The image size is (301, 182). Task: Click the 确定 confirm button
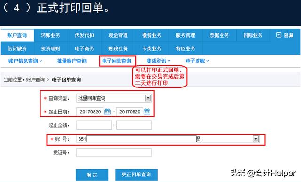92,174
